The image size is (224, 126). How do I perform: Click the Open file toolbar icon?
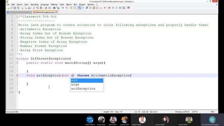pyautogui.click(x=11, y=8)
